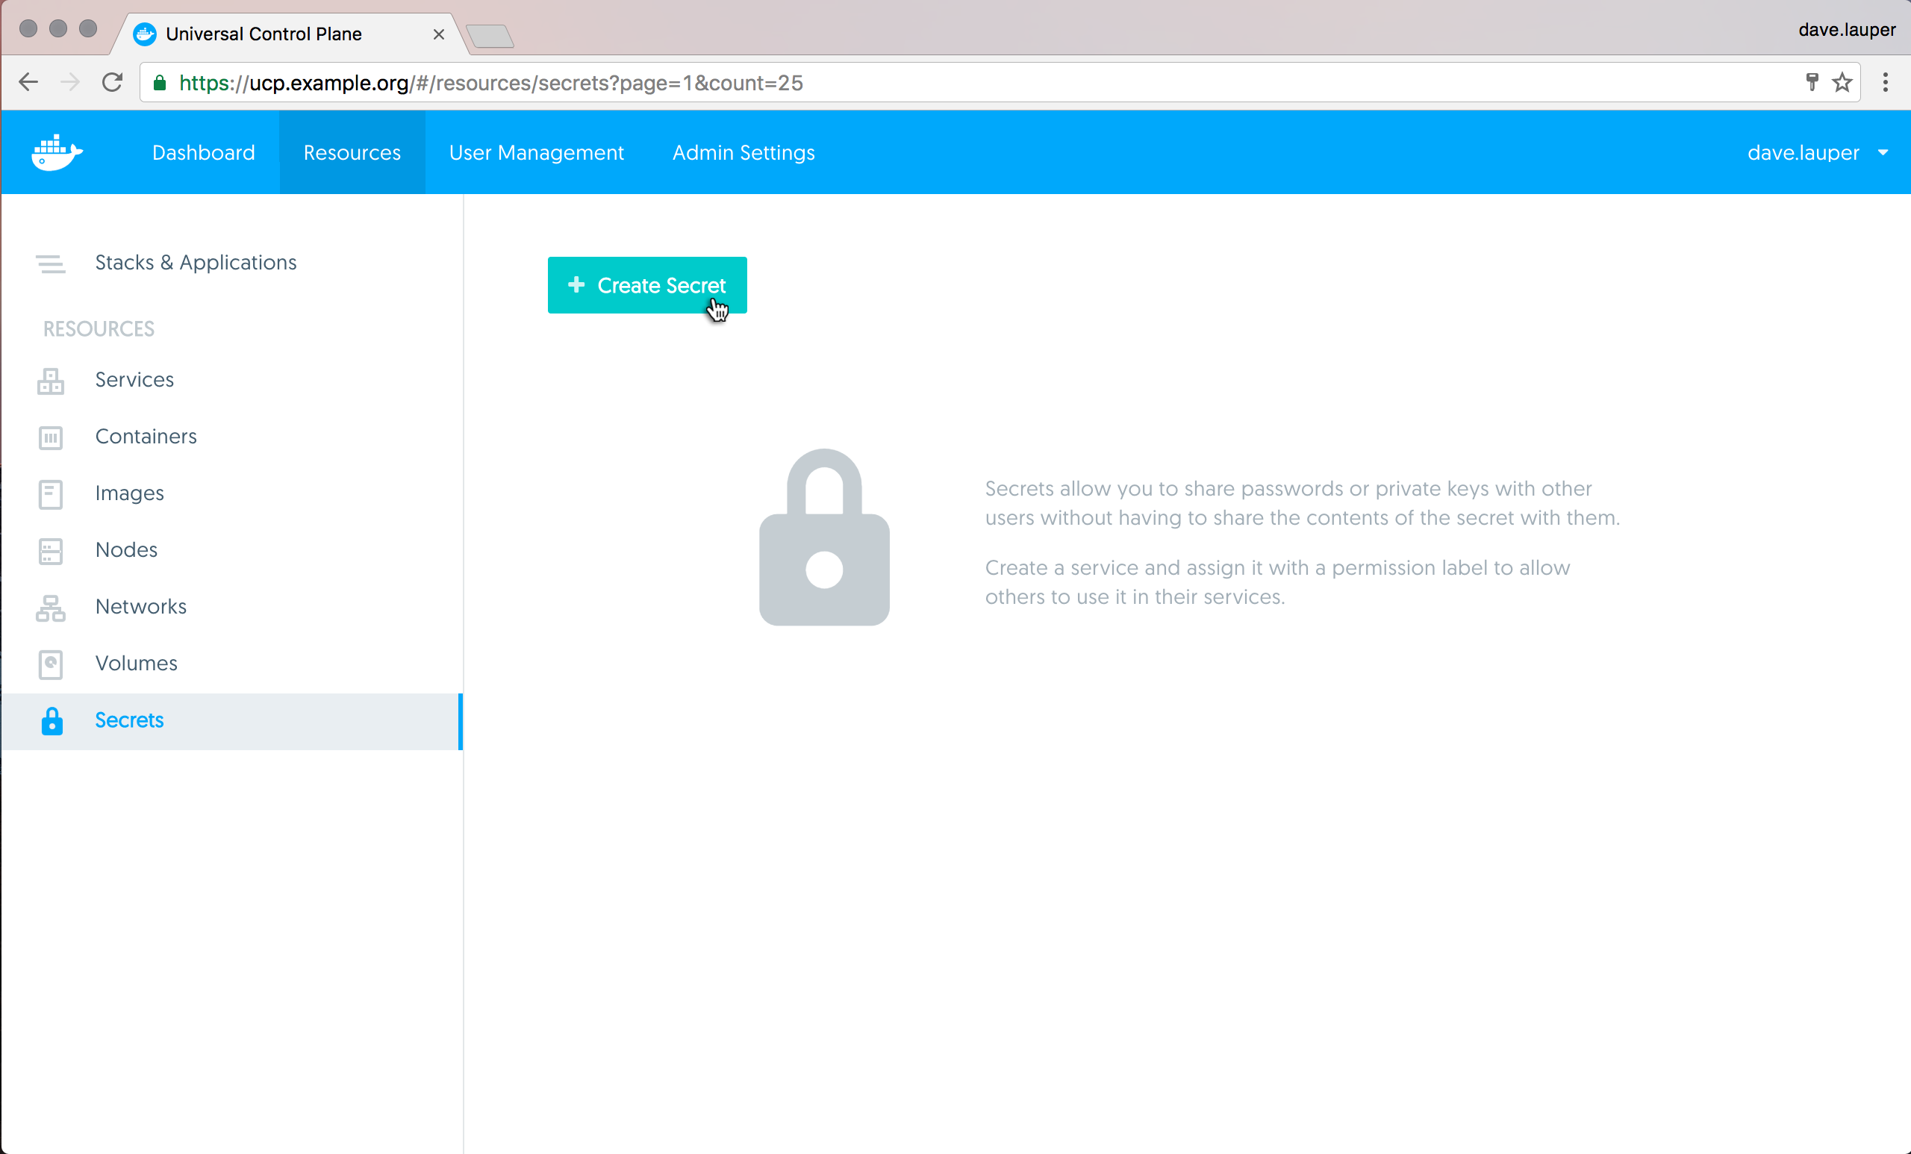Screen dimensions: 1911x1154
Task: Click the Secrets lock icon in sidebar
Action: pos(52,720)
